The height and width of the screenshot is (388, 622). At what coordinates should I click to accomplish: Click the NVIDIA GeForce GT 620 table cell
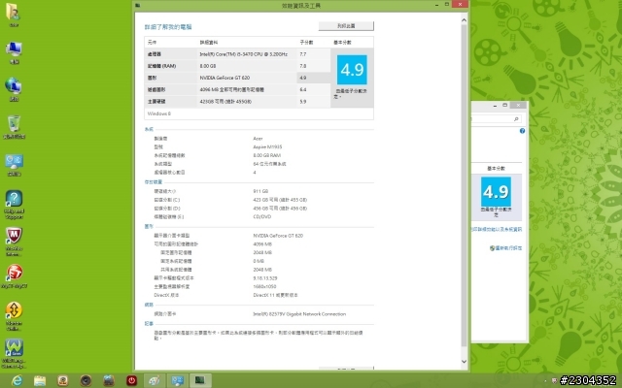click(x=225, y=78)
